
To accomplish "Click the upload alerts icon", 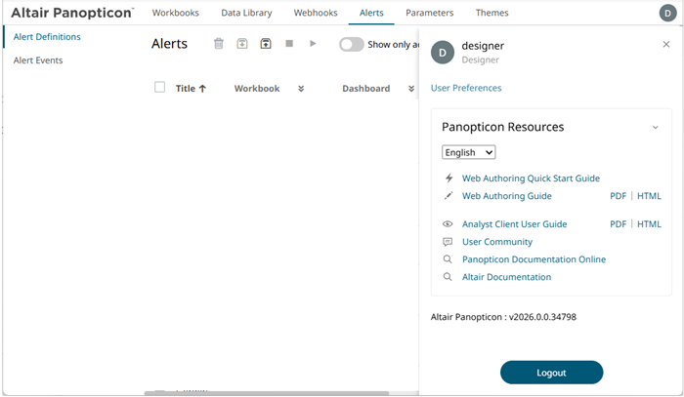I will coord(265,44).
